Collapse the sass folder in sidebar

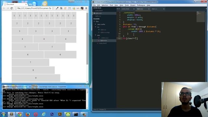tap(95, 35)
